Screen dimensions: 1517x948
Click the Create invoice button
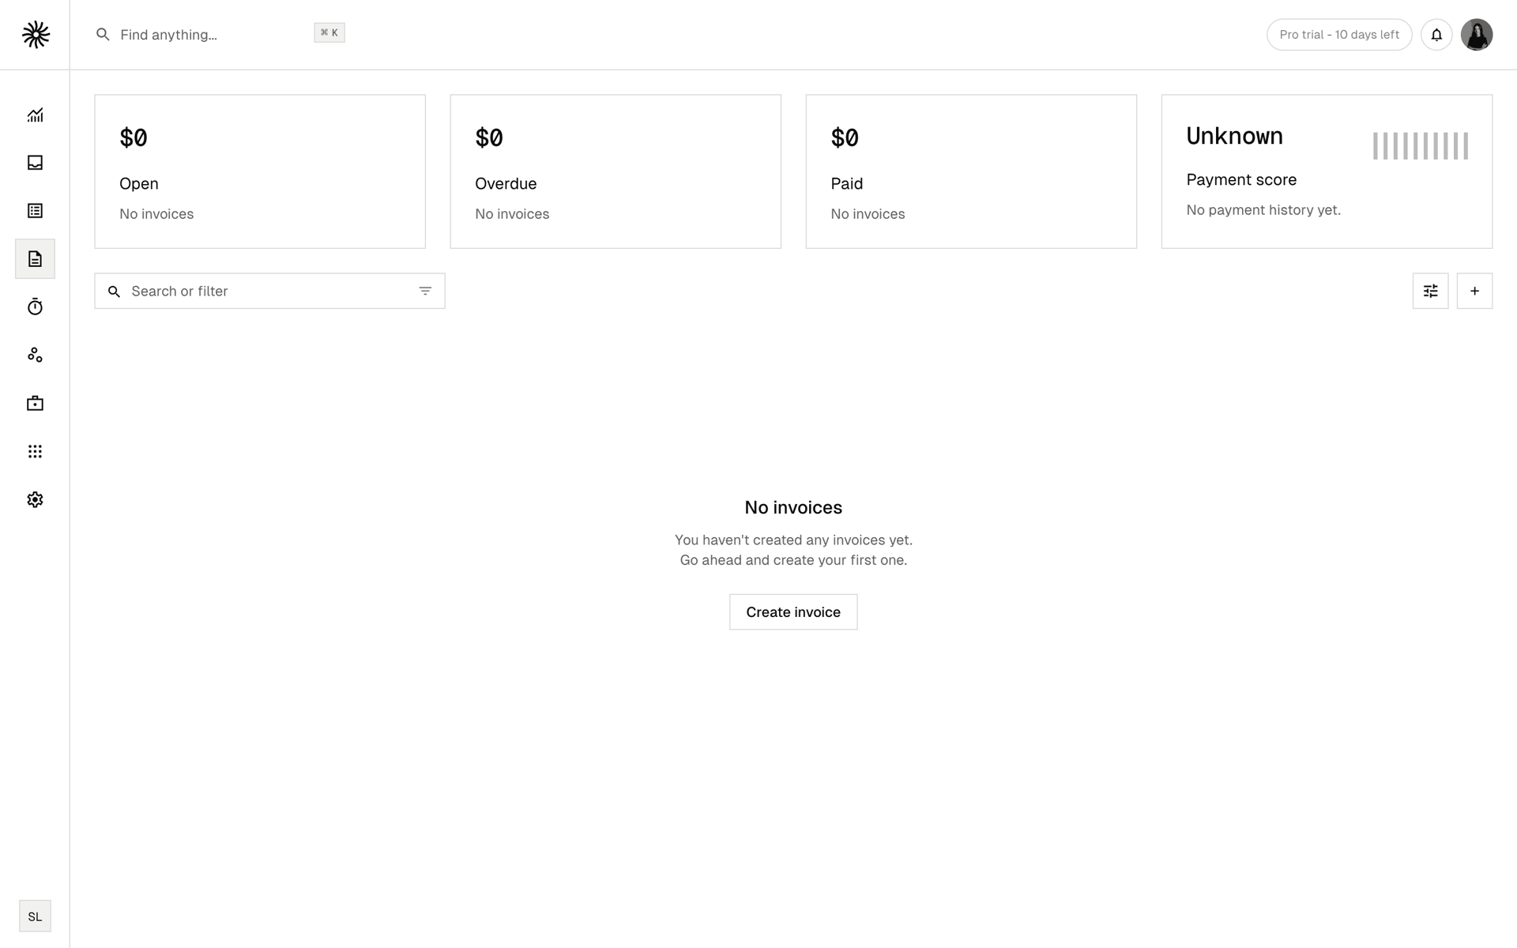pyautogui.click(x=793, y=612)
